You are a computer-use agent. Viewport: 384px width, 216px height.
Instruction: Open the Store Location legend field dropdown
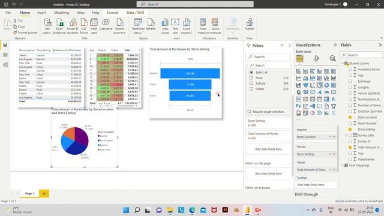330,137
